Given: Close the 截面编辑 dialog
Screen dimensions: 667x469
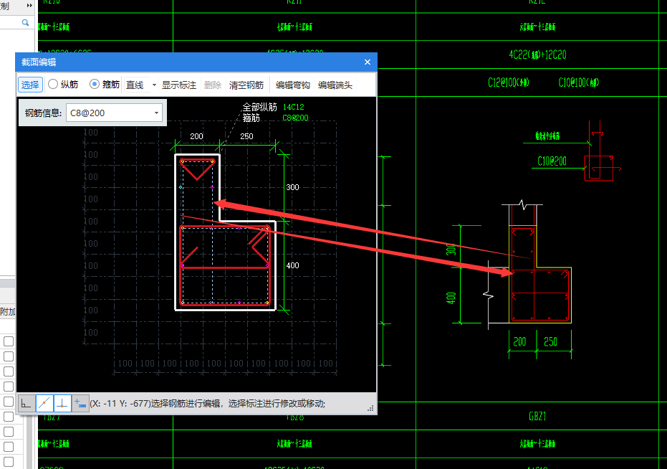Looking at the screenshot, I should 368,62.
